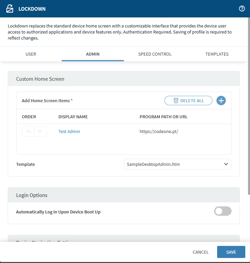Enable Automatically Log in Upon Device Boot Up
Image resolution: width=250 pixels, height=263 pixels.
point(222,211)
